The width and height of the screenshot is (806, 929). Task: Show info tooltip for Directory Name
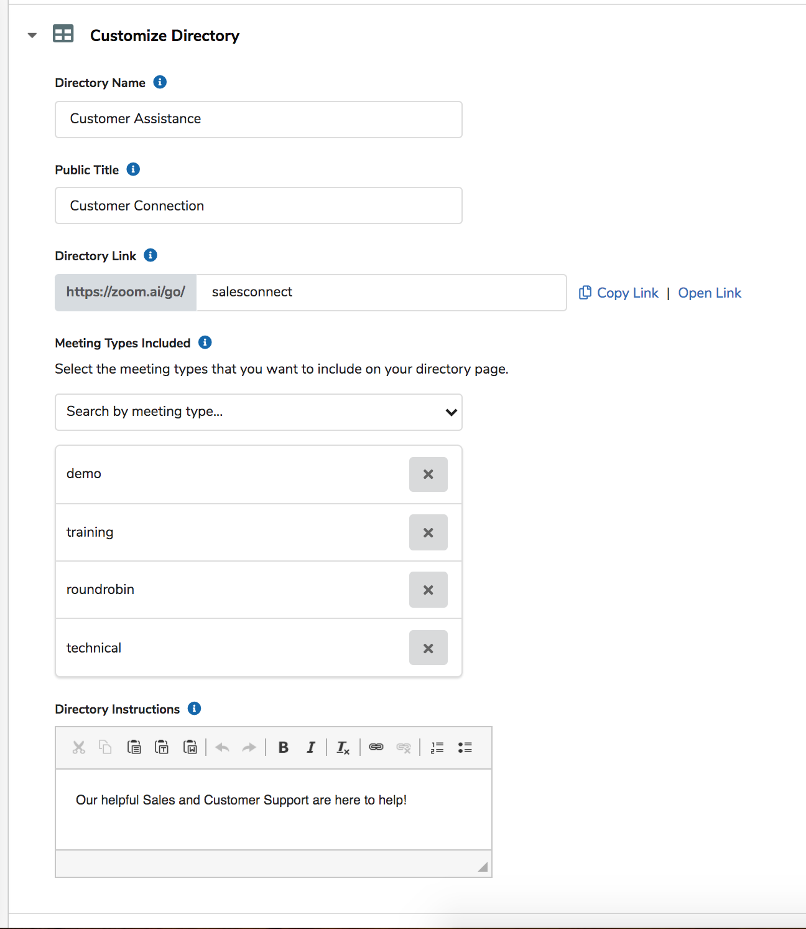(x=160, y=82)
